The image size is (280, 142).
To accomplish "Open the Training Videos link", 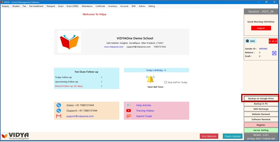I will pos(145,111).
